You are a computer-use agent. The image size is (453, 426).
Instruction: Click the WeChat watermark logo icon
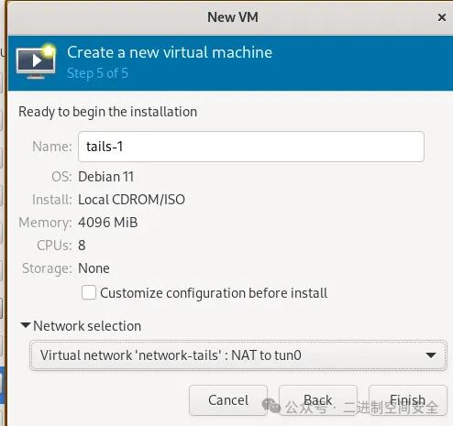point(271,405)
